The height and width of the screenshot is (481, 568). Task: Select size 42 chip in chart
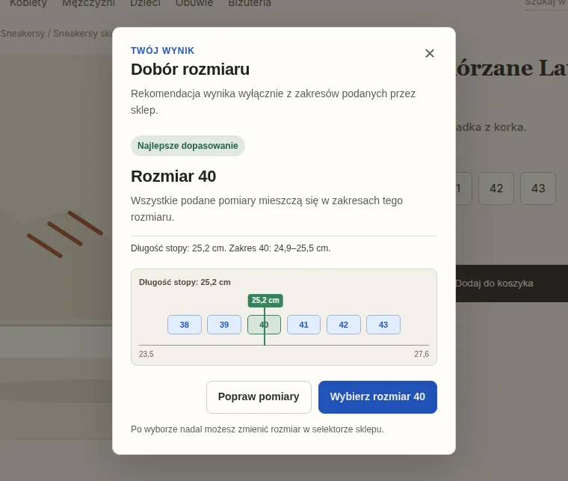[x=343, y=325]
